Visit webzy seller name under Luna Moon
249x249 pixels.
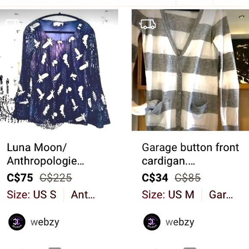45,222
